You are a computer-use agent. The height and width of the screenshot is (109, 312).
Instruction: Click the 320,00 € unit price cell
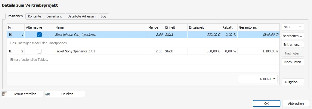pos(204,35)
